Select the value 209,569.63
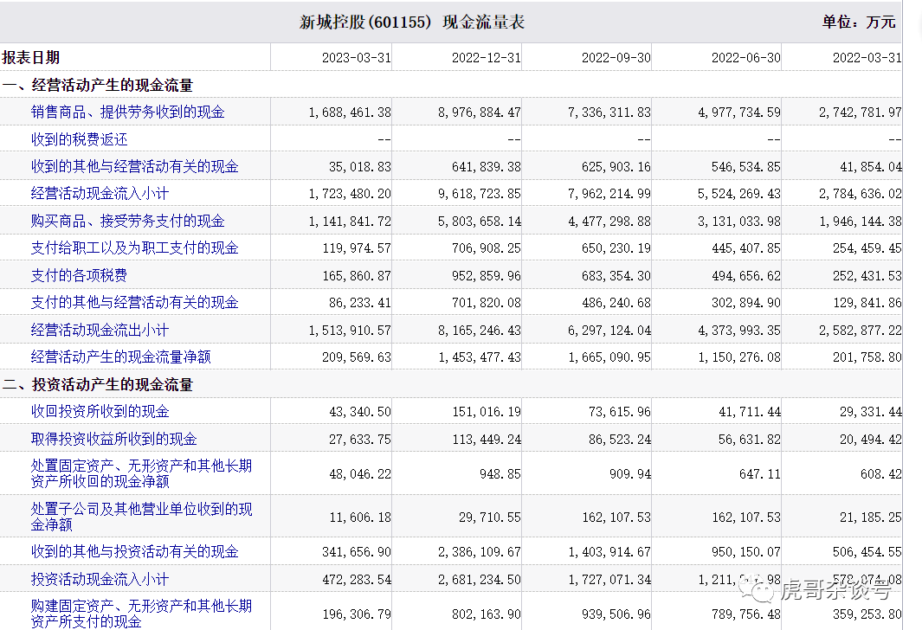 (x=357, y=357)
